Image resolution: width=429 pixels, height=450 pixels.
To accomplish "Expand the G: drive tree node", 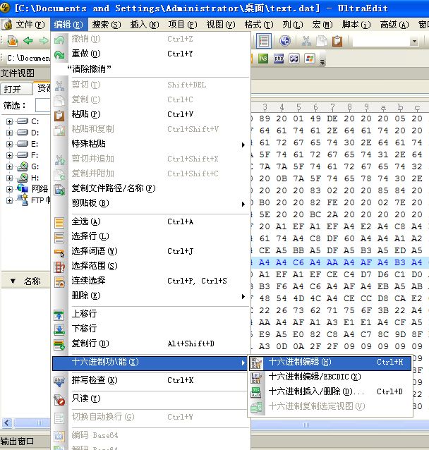I will pyautogui.click(x=9, y=166).
